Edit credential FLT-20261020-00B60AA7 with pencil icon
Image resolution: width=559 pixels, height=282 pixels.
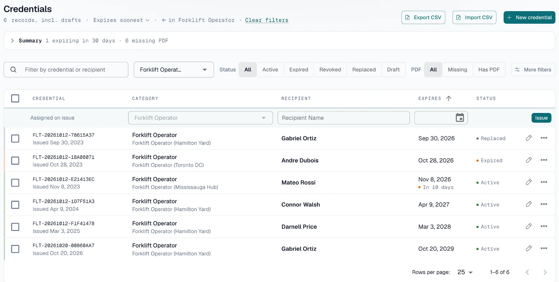pyautogui.click(x=528, y=249)
